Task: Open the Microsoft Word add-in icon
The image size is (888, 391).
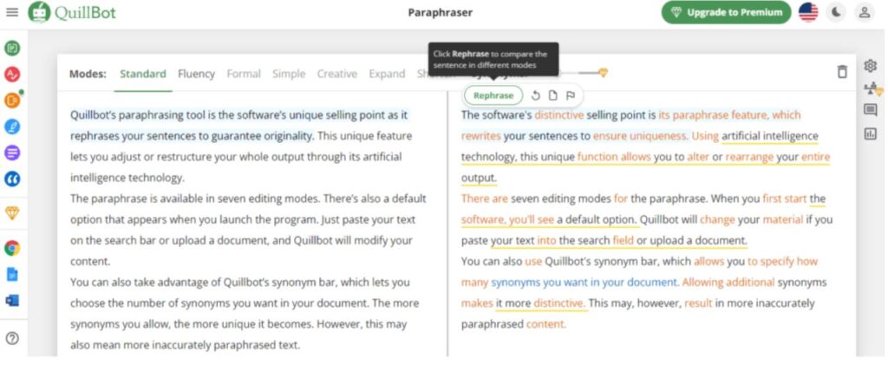Action: pyautogui.click(x=12, y=301)
